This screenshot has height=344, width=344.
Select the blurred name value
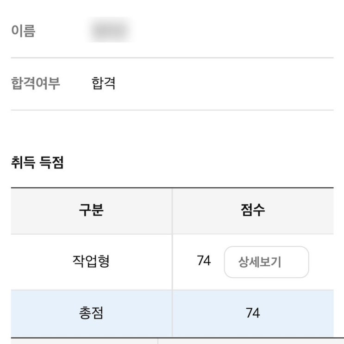[109, 31]
